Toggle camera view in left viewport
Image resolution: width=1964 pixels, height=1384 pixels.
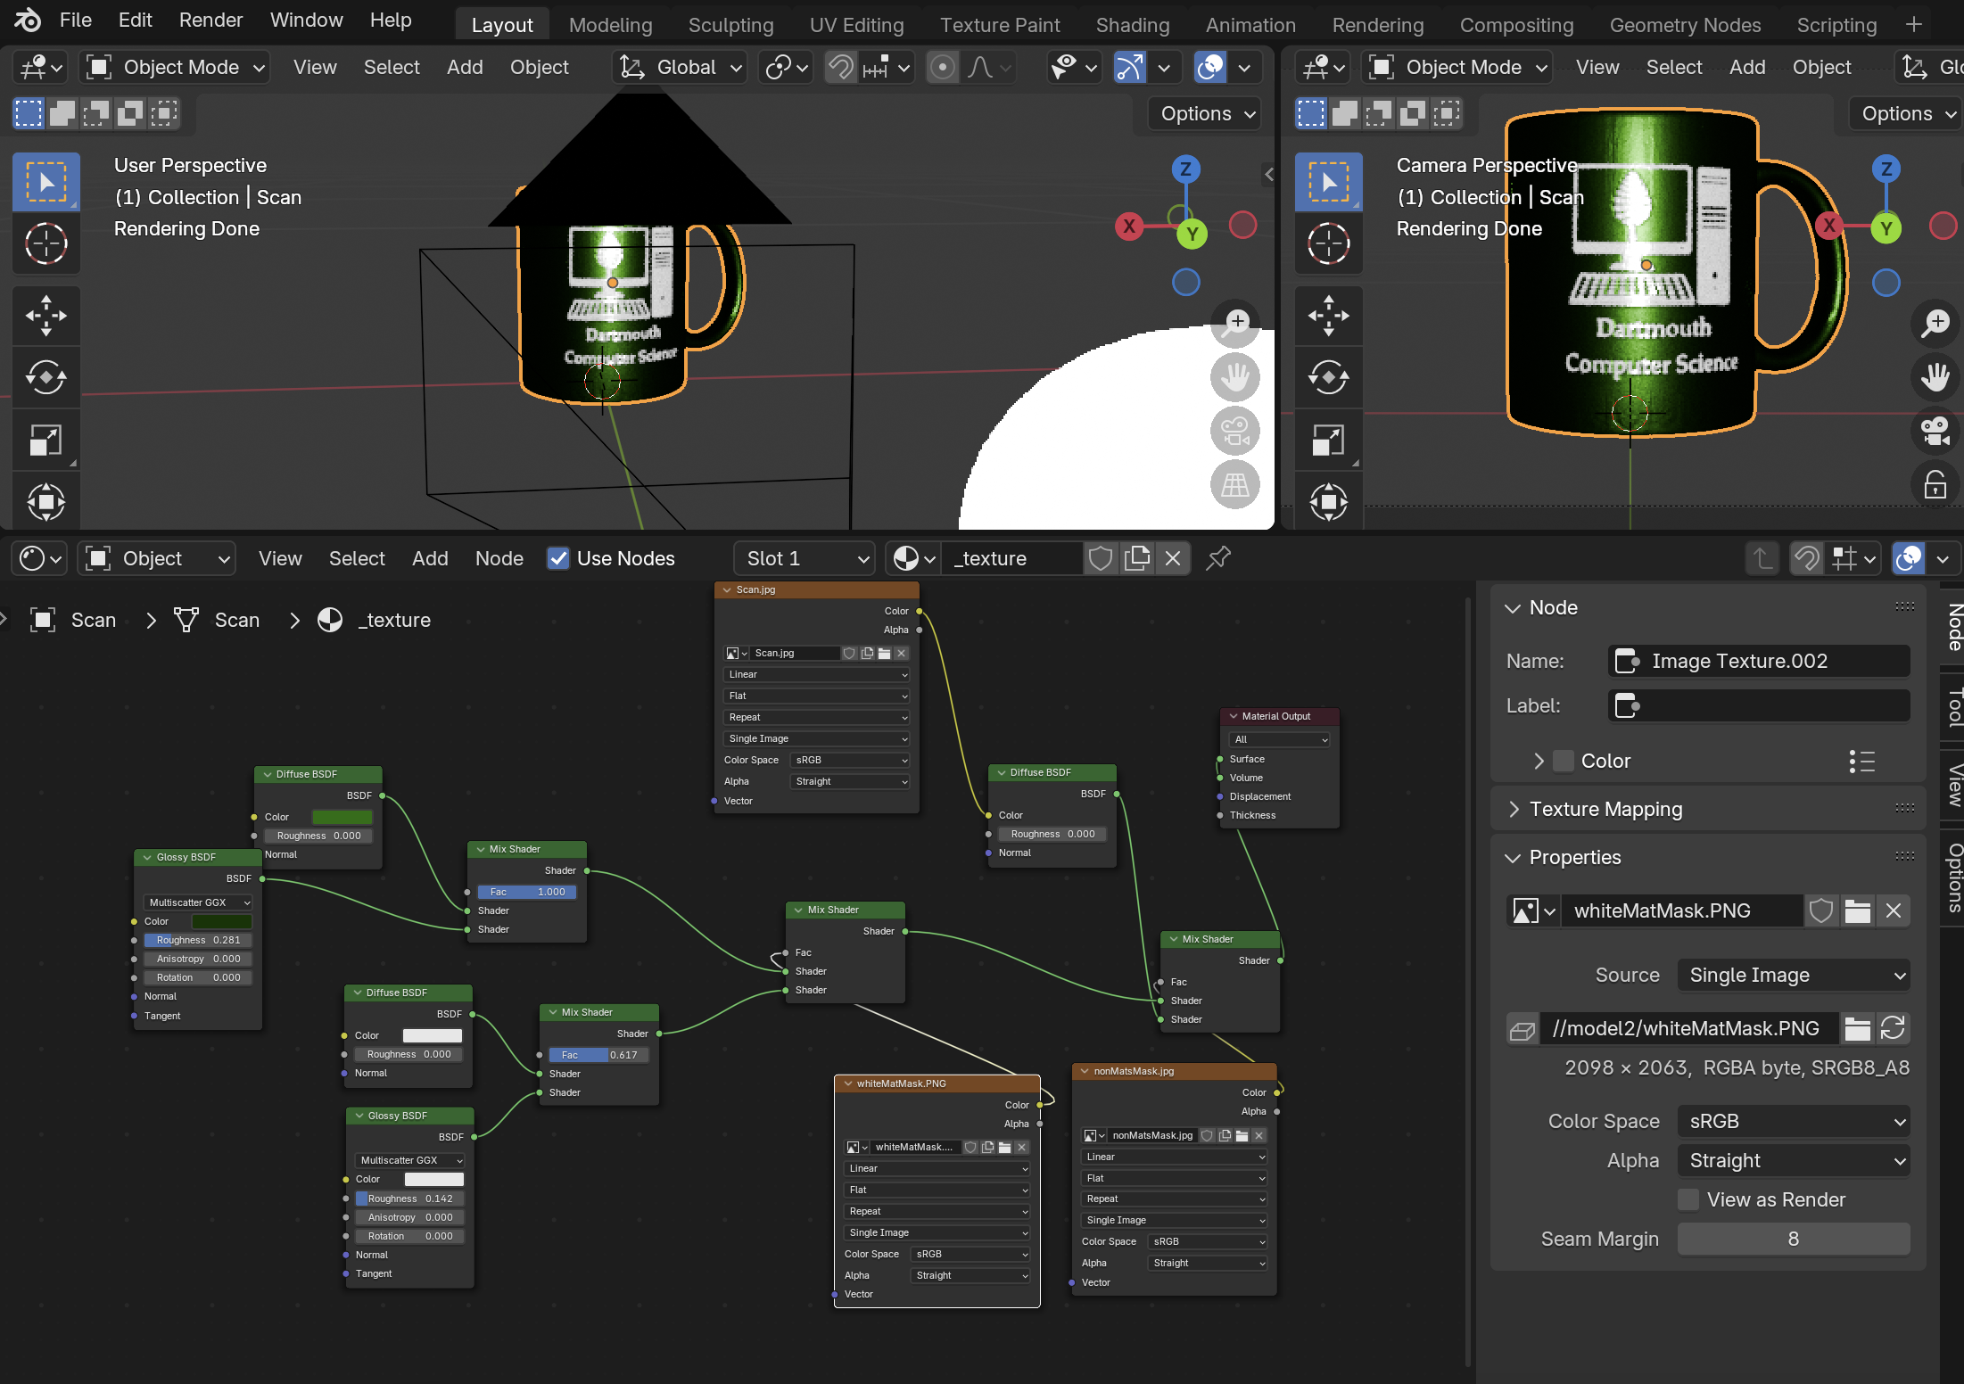(1235, 432)
